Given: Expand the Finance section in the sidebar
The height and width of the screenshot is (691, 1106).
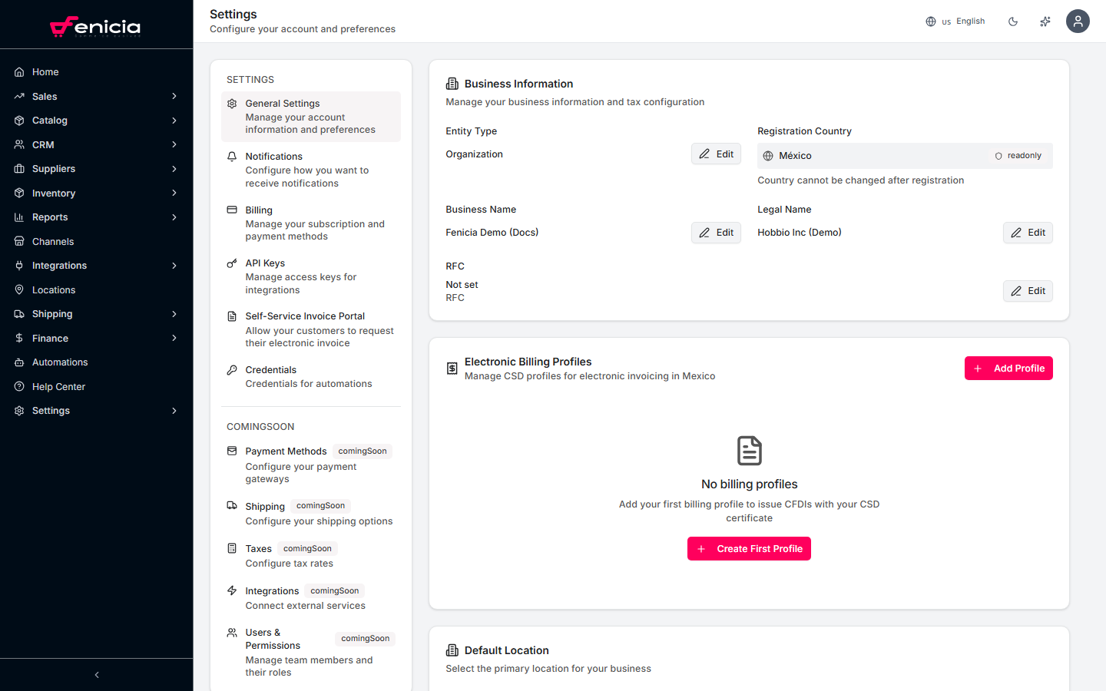Looking at the screenshot, I should [x=51, y=338].
